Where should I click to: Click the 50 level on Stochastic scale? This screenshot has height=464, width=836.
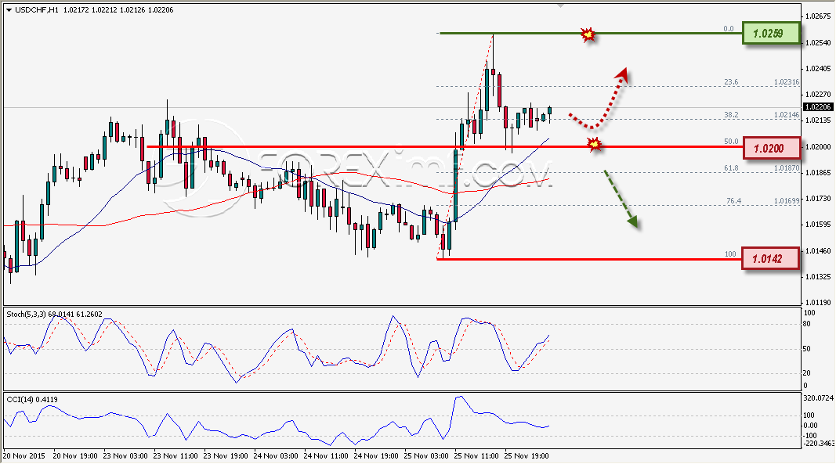(807, 349)
